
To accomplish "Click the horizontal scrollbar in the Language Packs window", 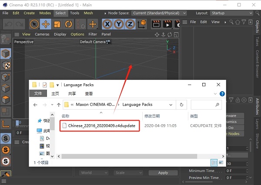I will coord(129,156).
